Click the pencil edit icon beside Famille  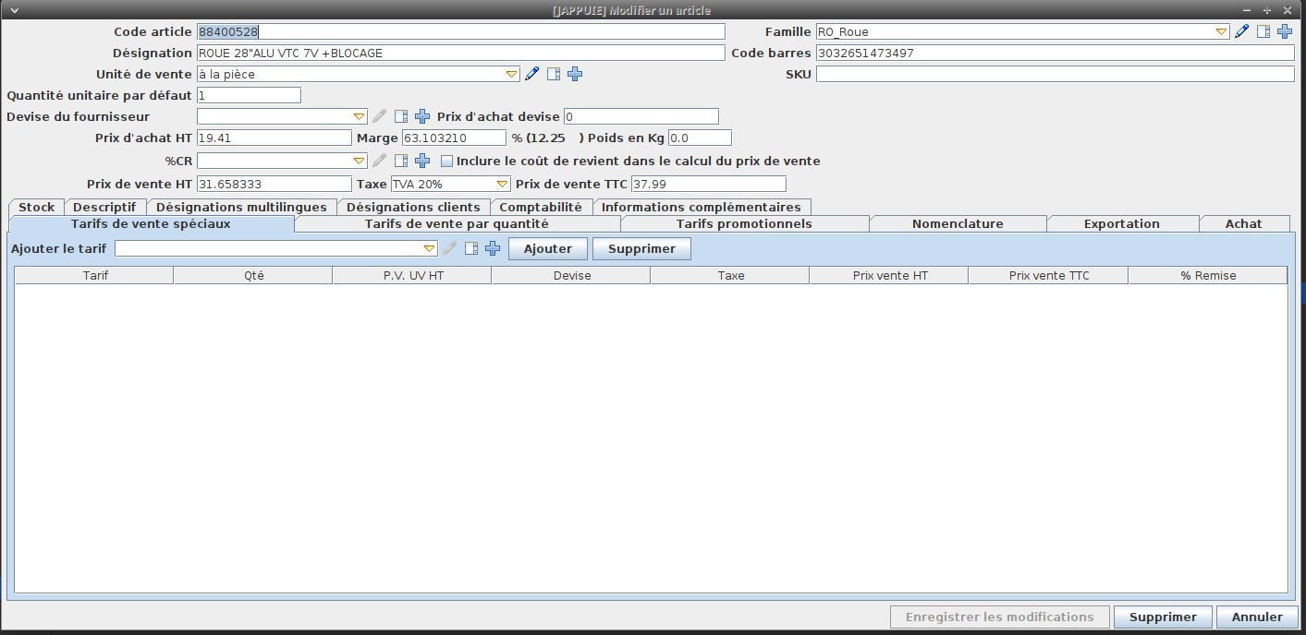1241,32
